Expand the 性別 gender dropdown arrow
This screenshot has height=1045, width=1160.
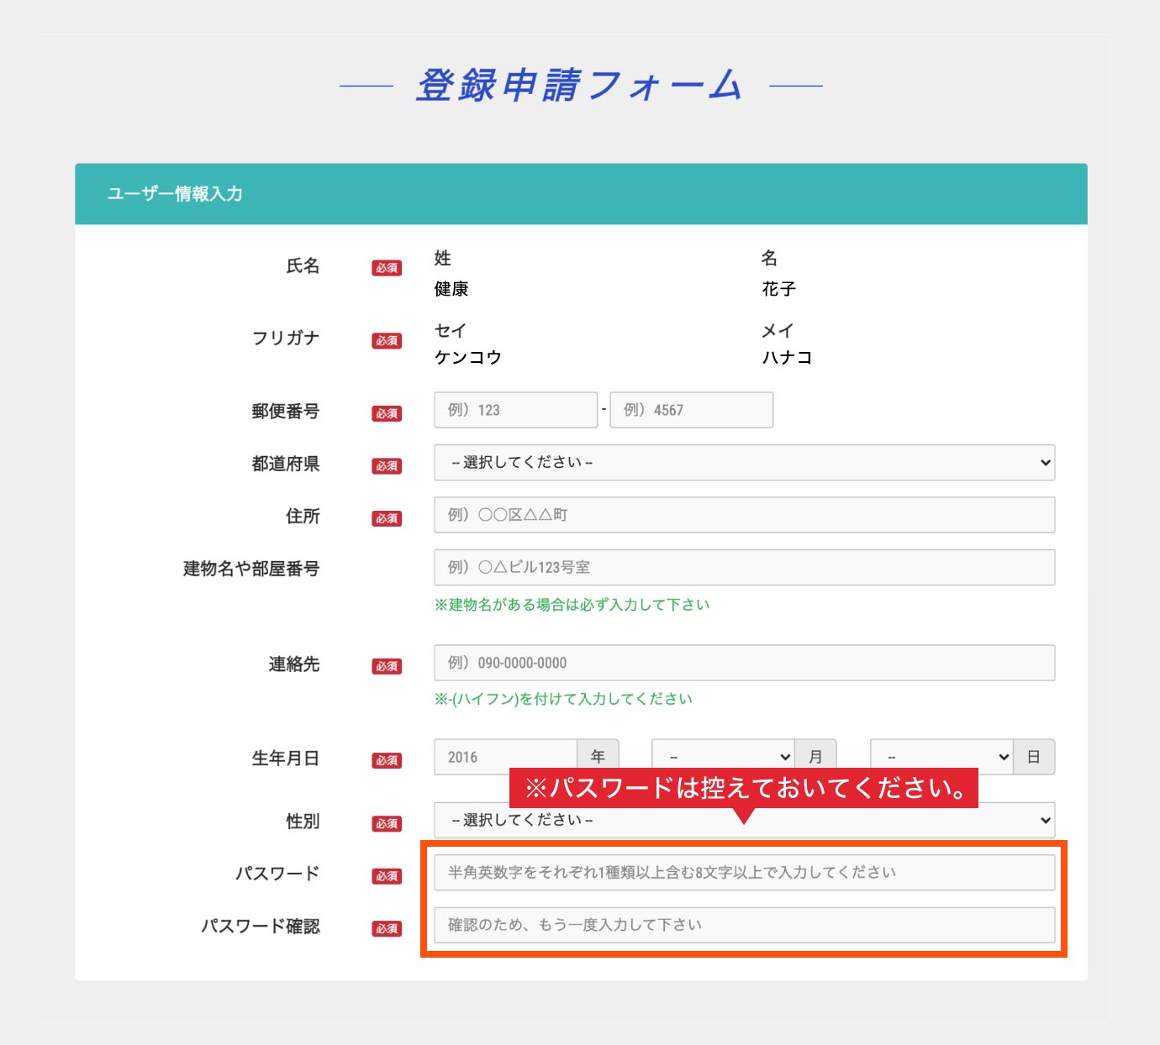coord(1045,820)
